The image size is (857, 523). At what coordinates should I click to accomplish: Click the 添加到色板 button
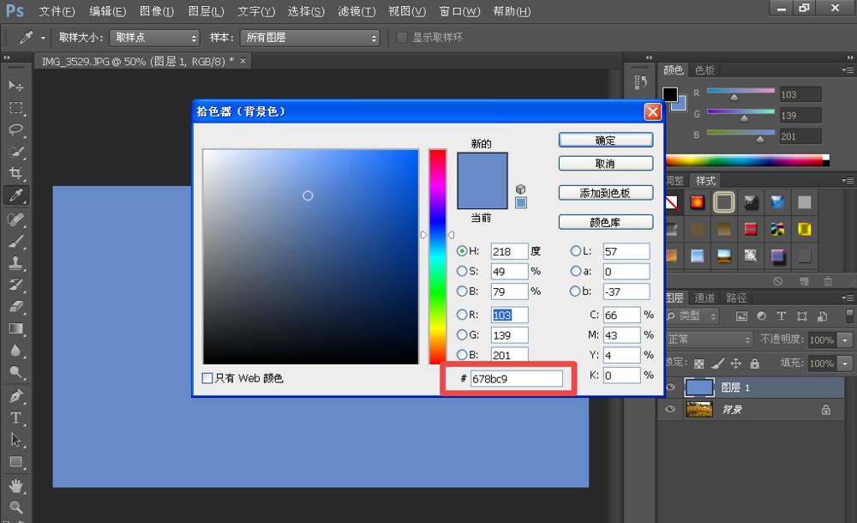point(606,192)
